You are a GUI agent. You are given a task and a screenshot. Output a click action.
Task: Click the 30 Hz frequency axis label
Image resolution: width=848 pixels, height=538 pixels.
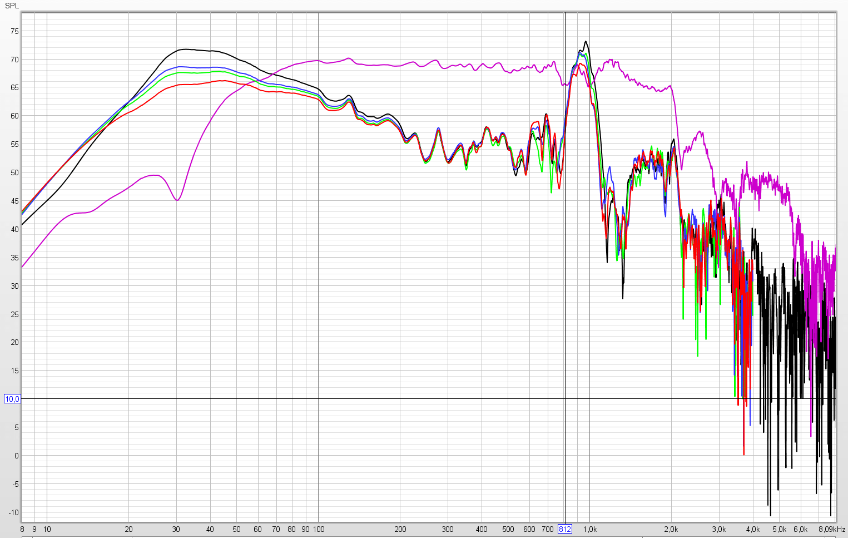point(176,530)
